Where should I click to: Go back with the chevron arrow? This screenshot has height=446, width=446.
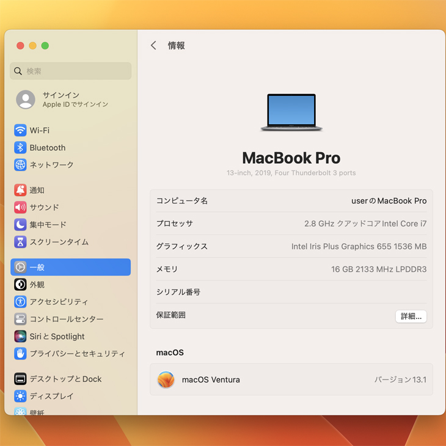point(153,46)
